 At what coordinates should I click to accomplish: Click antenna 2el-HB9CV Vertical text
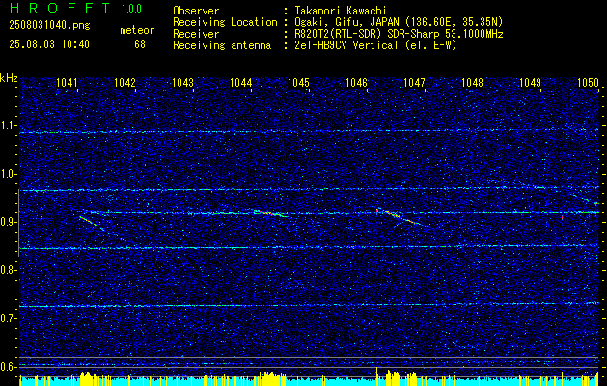[376, 45]
